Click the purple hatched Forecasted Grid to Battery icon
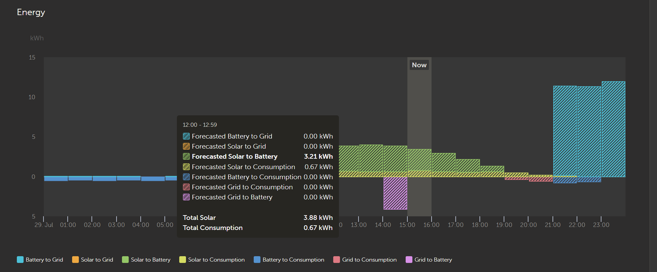Screen dimensions: 657x272 coord(186,197)
